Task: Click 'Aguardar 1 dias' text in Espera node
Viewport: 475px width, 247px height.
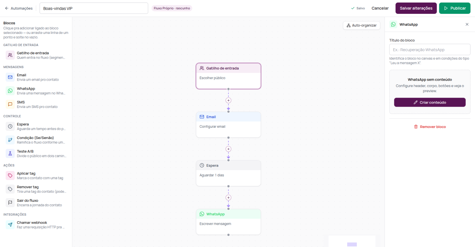Action: pyautogui.click(x=212, y=175)
